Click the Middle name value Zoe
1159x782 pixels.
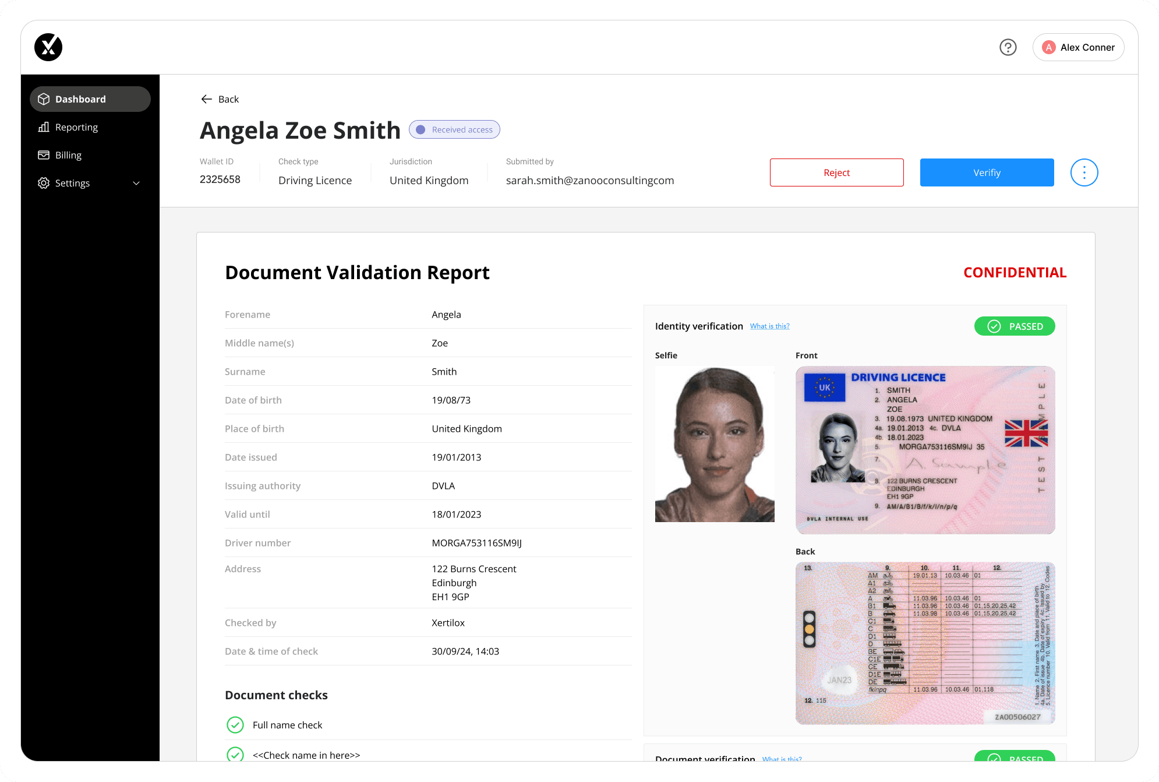(x=440, y=343)
